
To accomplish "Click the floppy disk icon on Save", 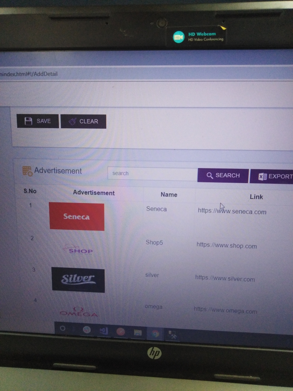I will click(x=28, y=121).
